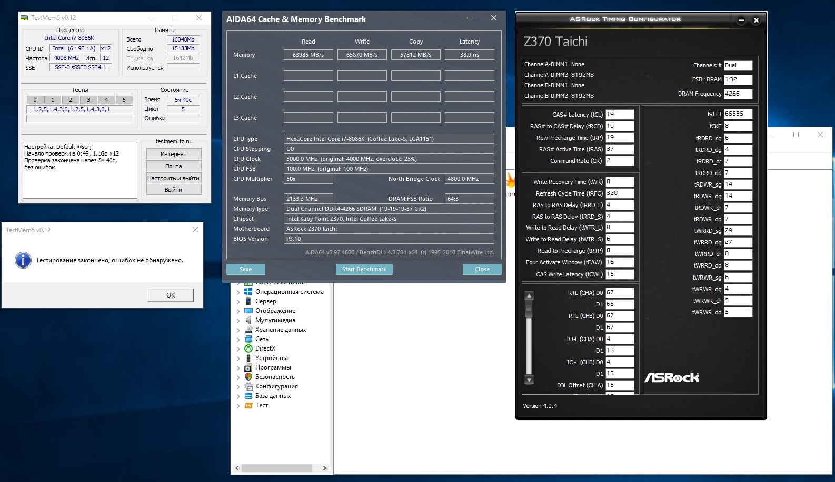Click the Тест benchmark icon
The height and width of the screenshot is (482, 835).
pos(248,405)
